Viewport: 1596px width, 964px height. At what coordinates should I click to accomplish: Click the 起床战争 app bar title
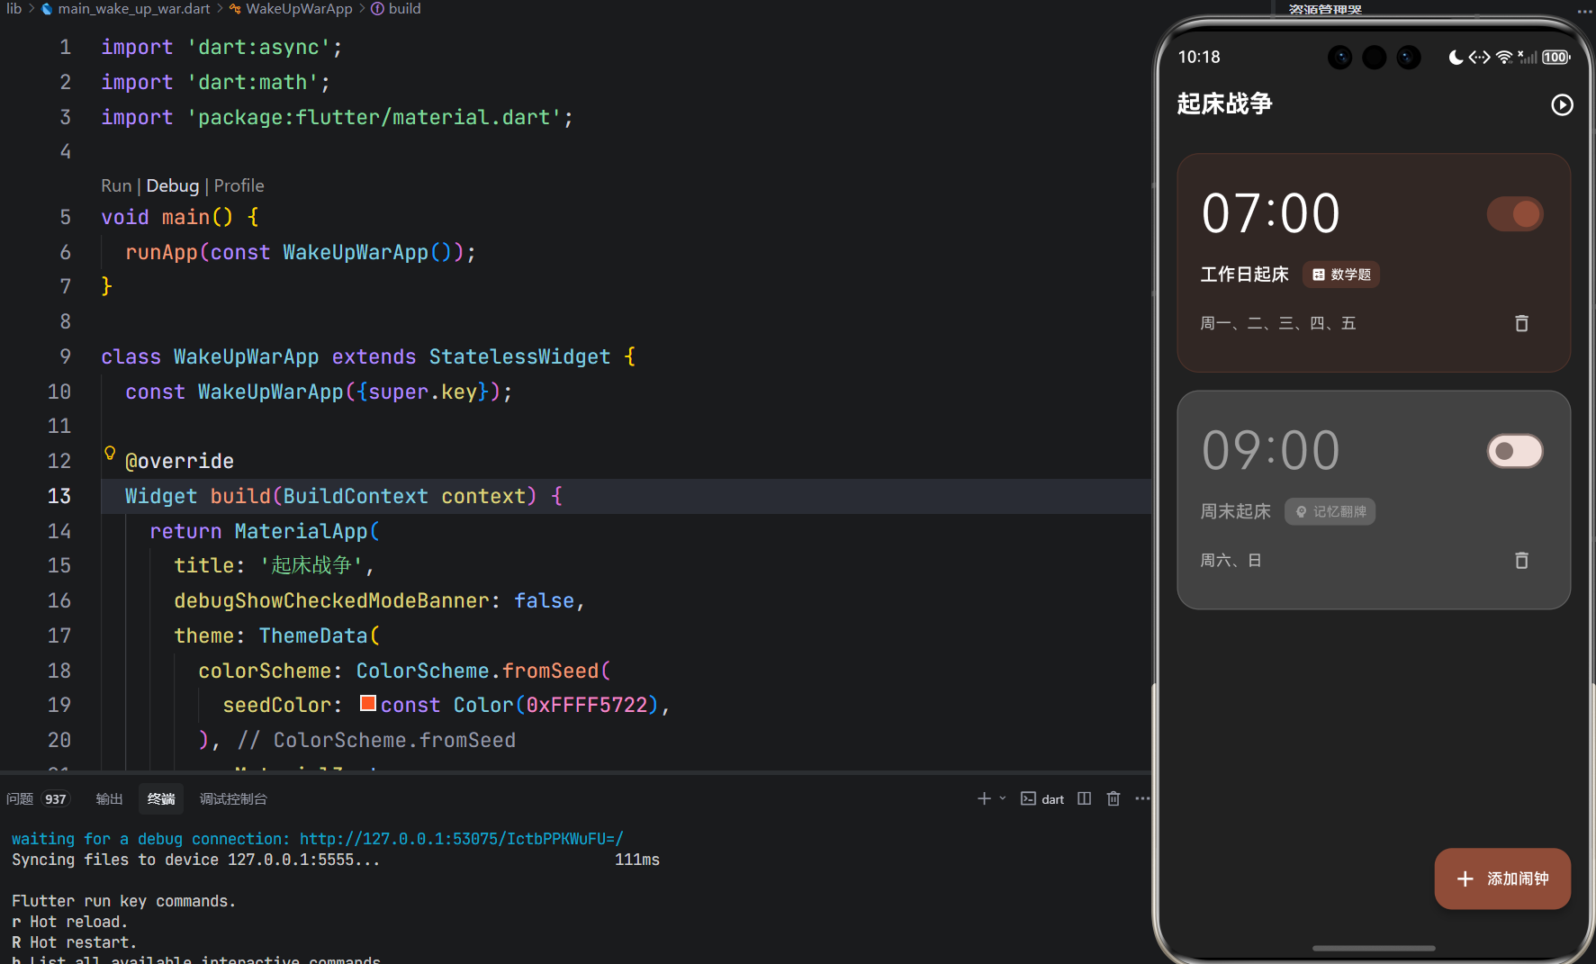(1224, 104)
